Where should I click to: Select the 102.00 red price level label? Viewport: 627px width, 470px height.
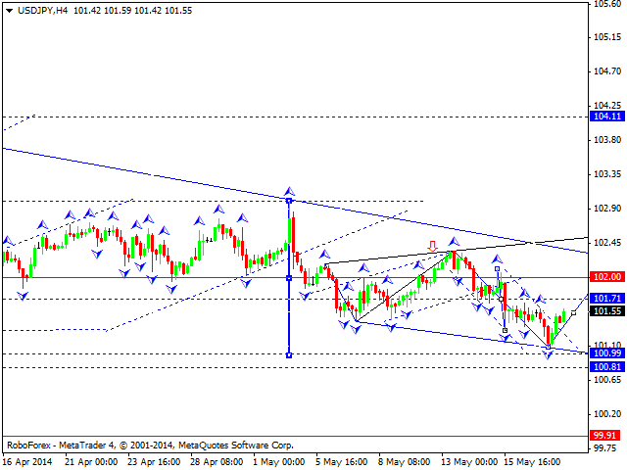pyautogui.click(x=607, y=277)
